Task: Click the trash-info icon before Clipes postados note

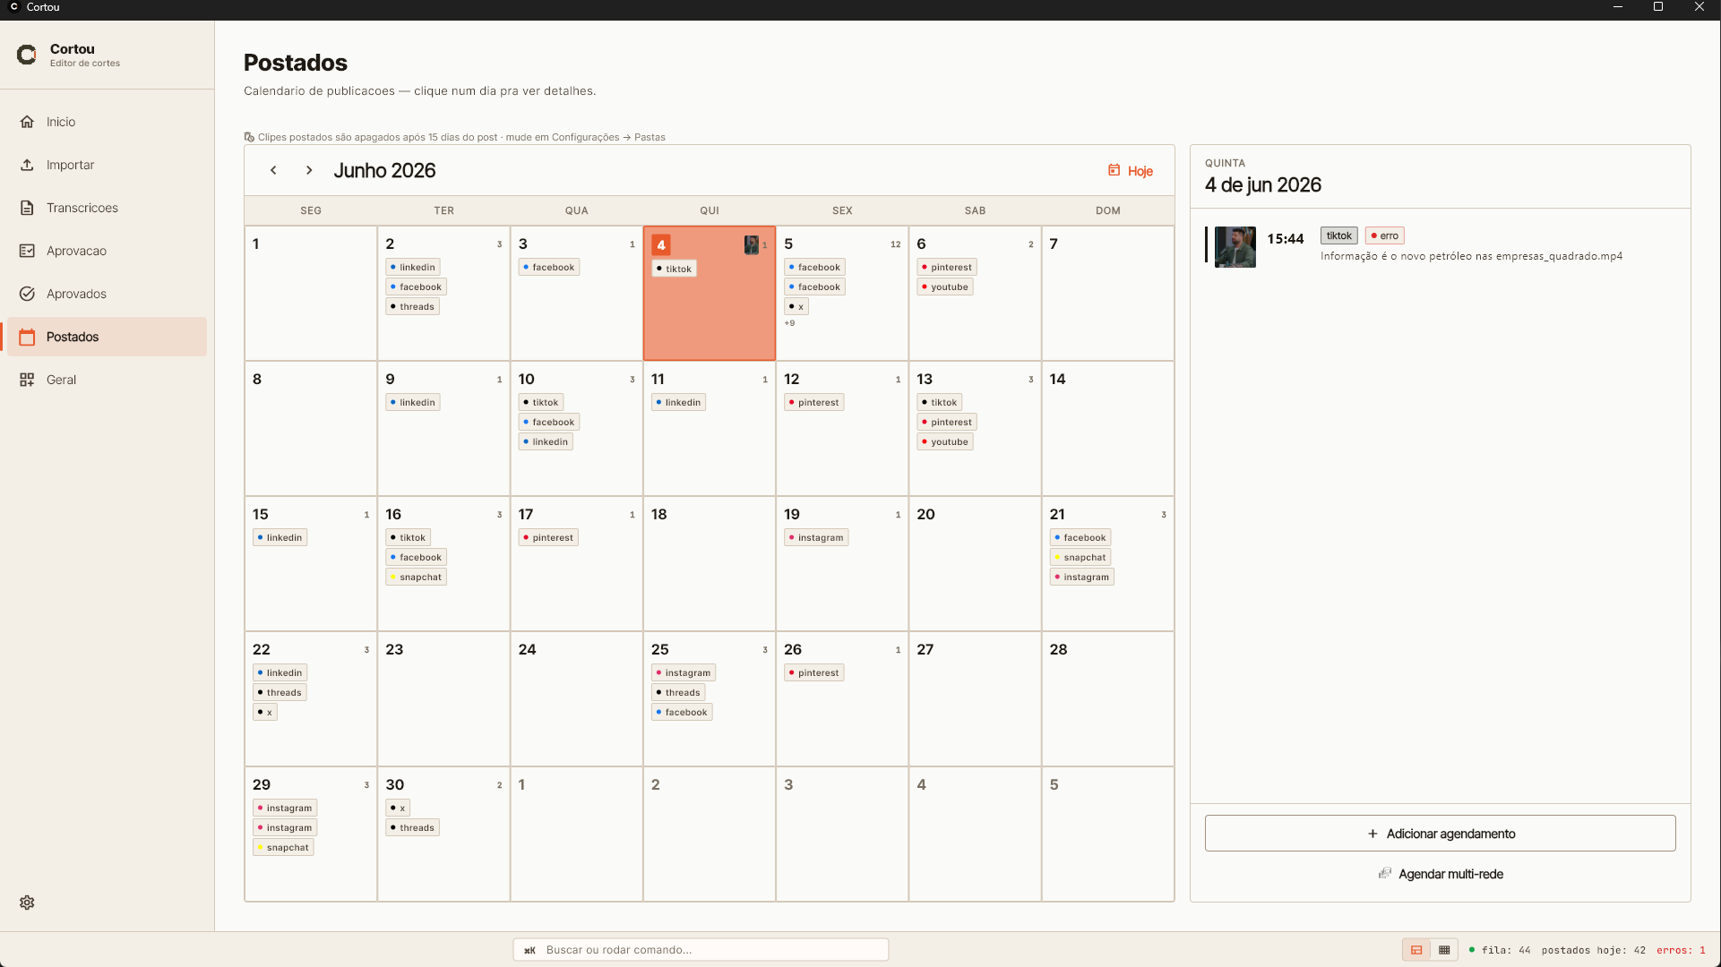Action: (x=249, y=137)
